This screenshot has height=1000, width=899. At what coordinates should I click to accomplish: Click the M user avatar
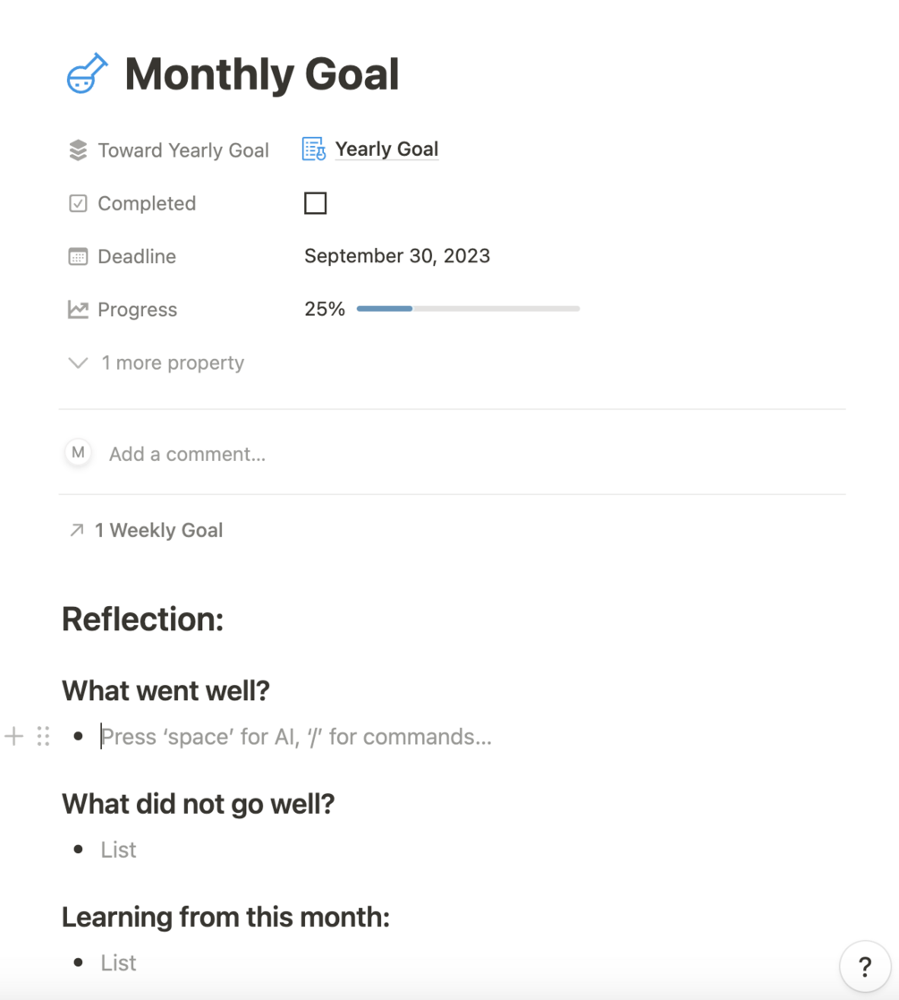tap(78, 453)
